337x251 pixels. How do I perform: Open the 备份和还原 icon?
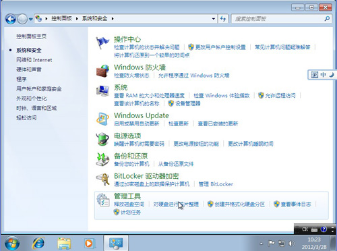click(102, 159)
